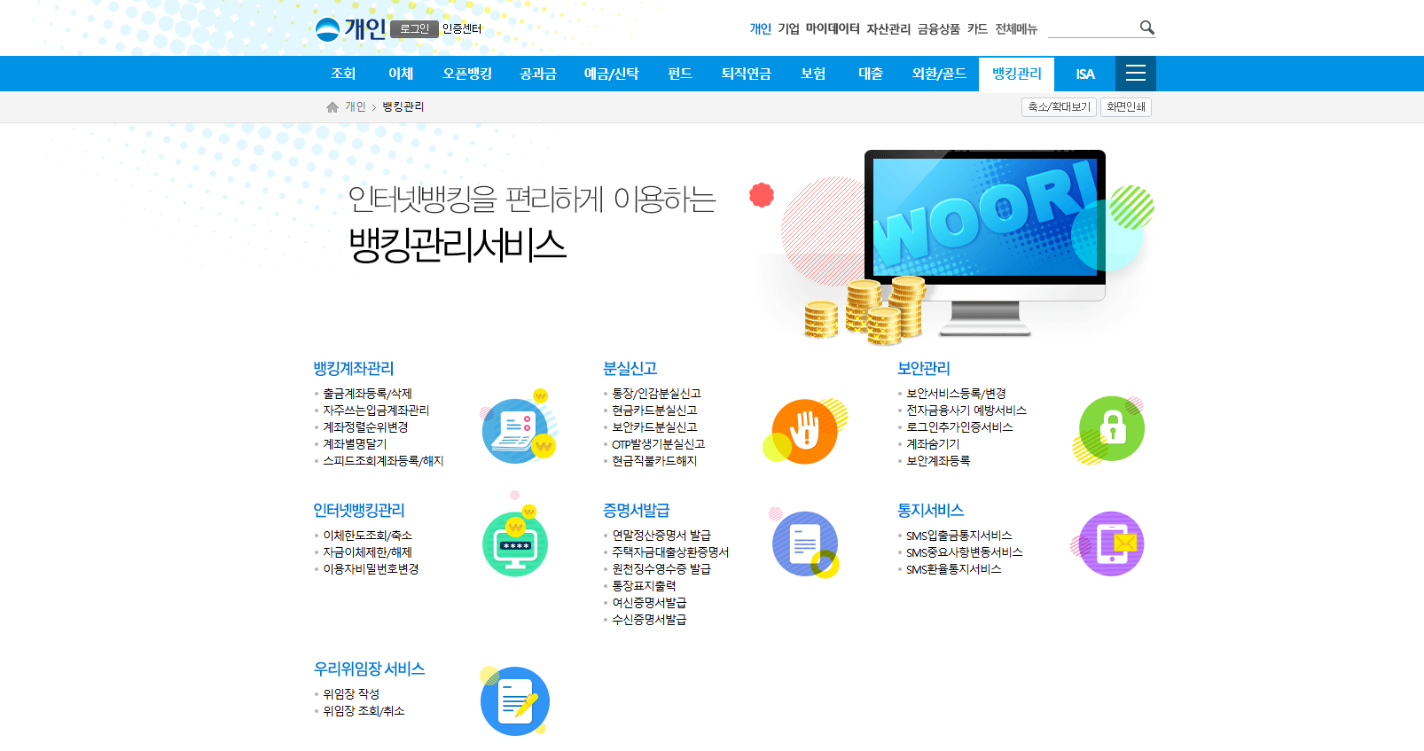Open 위임장 작성 link

(351, 694)
